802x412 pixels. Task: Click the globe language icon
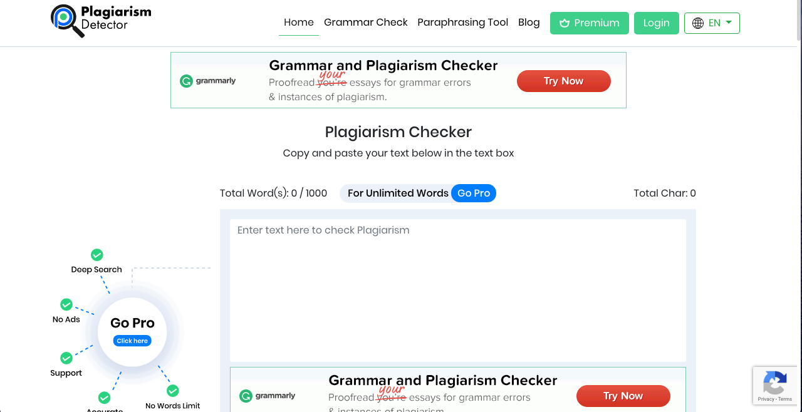[698, 23]
